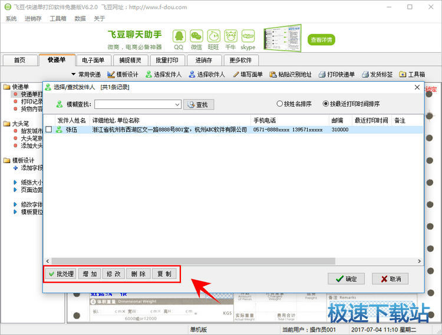Viewport: 442px width, 335px height.
Task: Select 大头笔 folder in left tree
Action: pyautogui.click(x=17, y=124)
